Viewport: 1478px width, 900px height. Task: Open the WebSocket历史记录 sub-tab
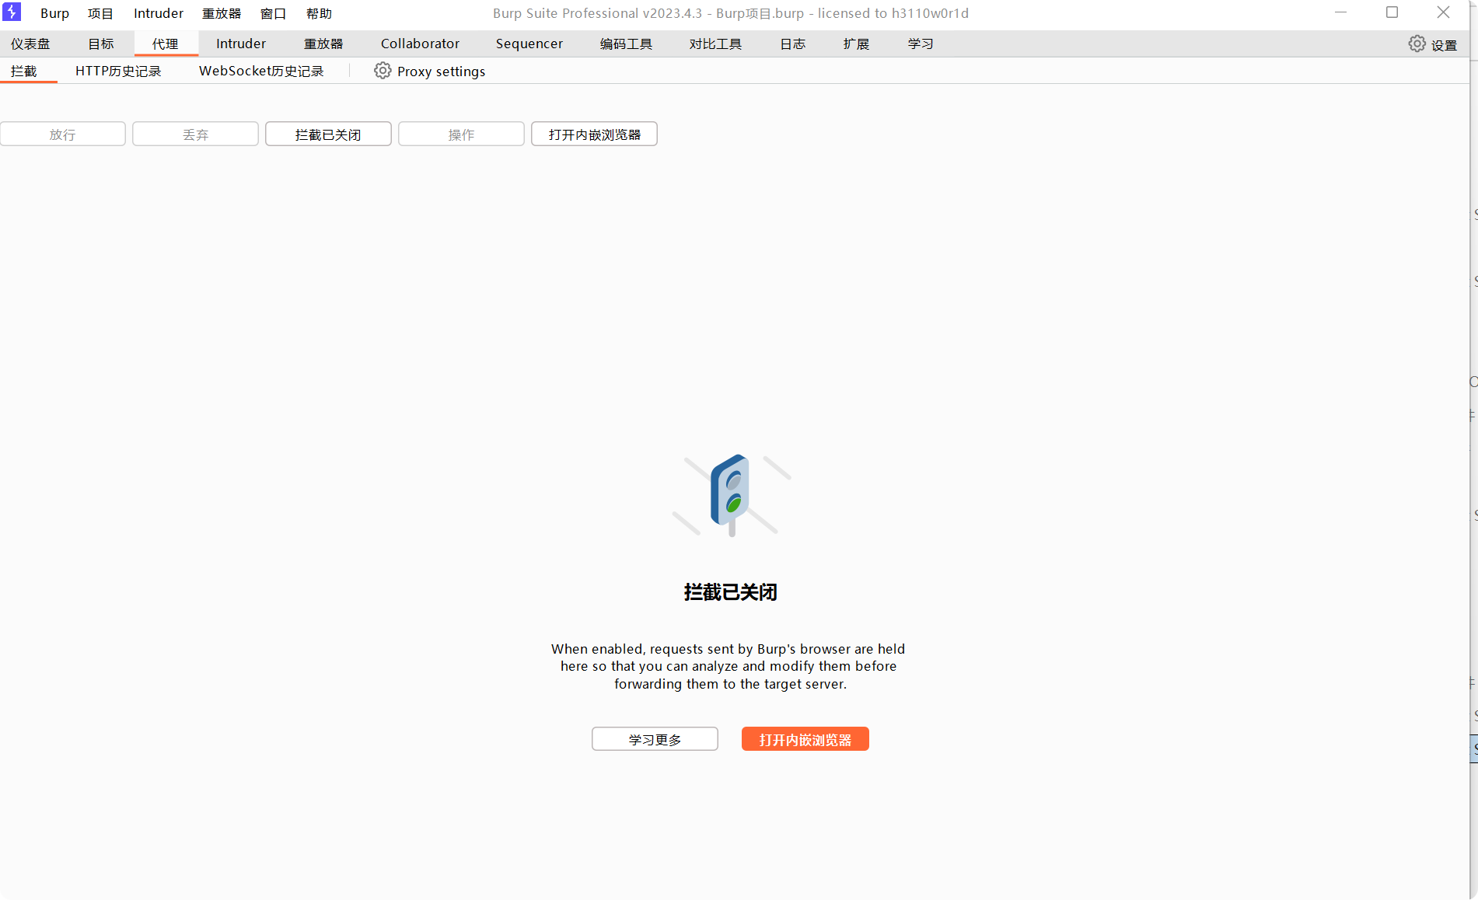coord(261,71)
